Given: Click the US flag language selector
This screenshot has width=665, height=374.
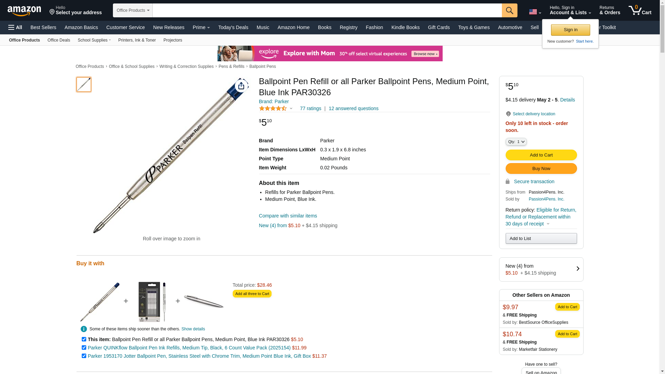Looking at the screenshot, I should tap(535, 12).
